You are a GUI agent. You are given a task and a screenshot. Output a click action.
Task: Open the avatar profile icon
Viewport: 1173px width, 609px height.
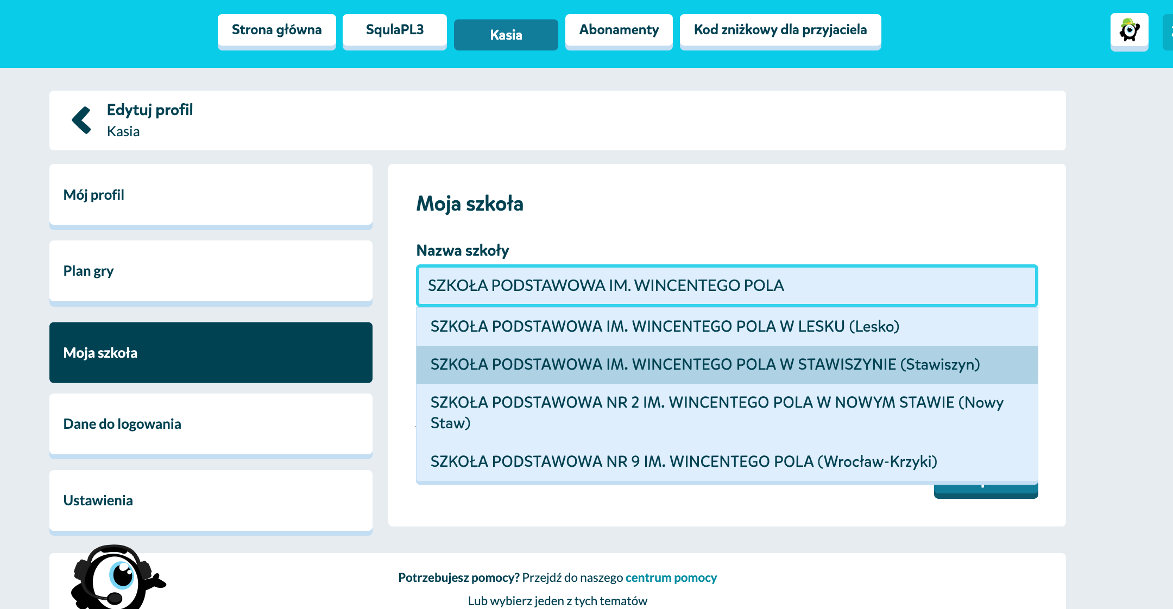click(1129, 31)
